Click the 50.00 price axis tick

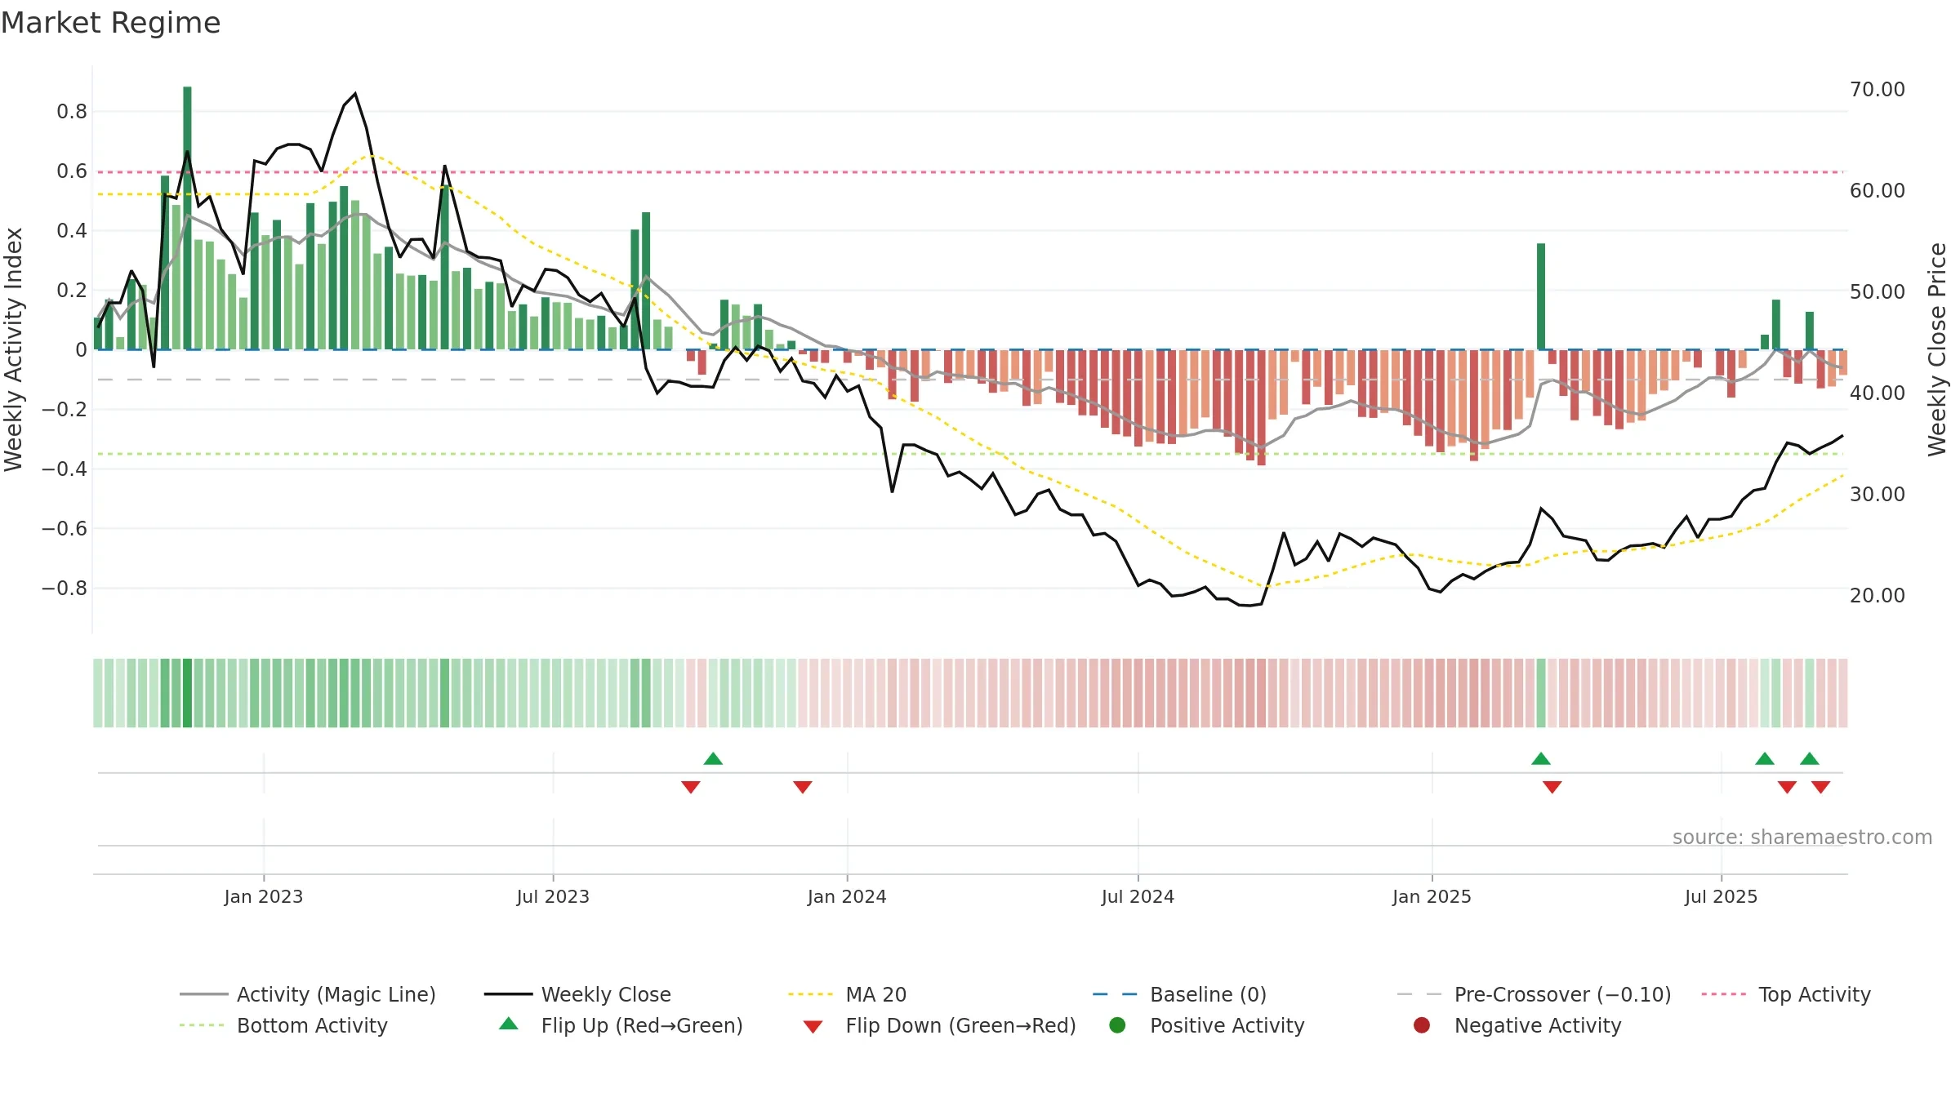[x=1878, y=291]
